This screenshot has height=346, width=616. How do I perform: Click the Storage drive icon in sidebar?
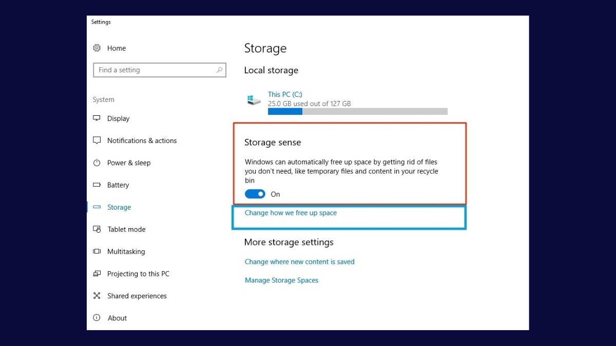97,207
